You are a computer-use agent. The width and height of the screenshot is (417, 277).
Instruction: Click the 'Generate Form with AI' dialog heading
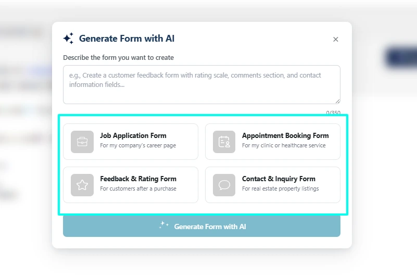pos(127,39)
